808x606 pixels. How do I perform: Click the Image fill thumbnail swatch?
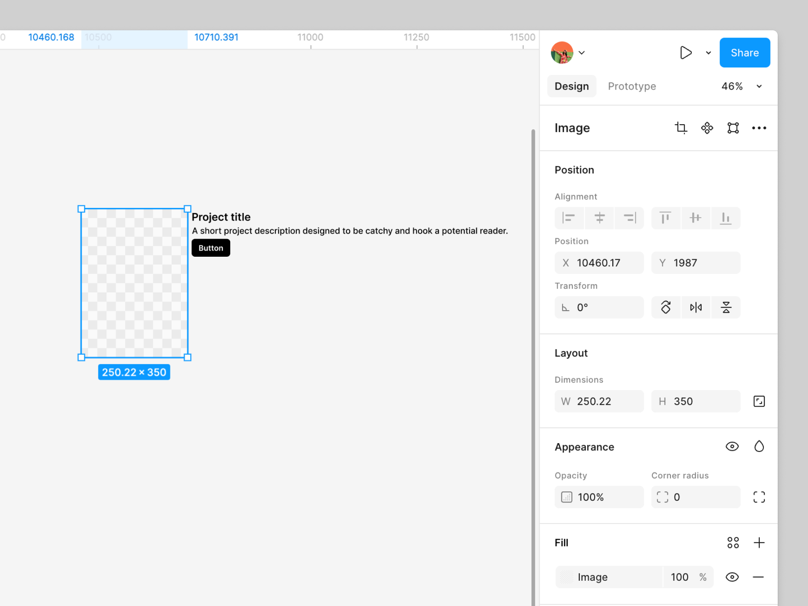pos(567,577)
